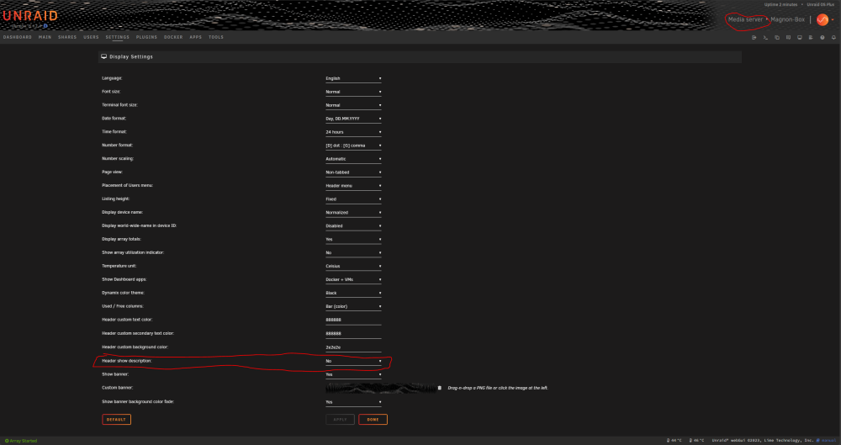This screenshot has width=841, height=445.
Task: Open the Show banner dropdown
Action: click(x=353, y=374)
